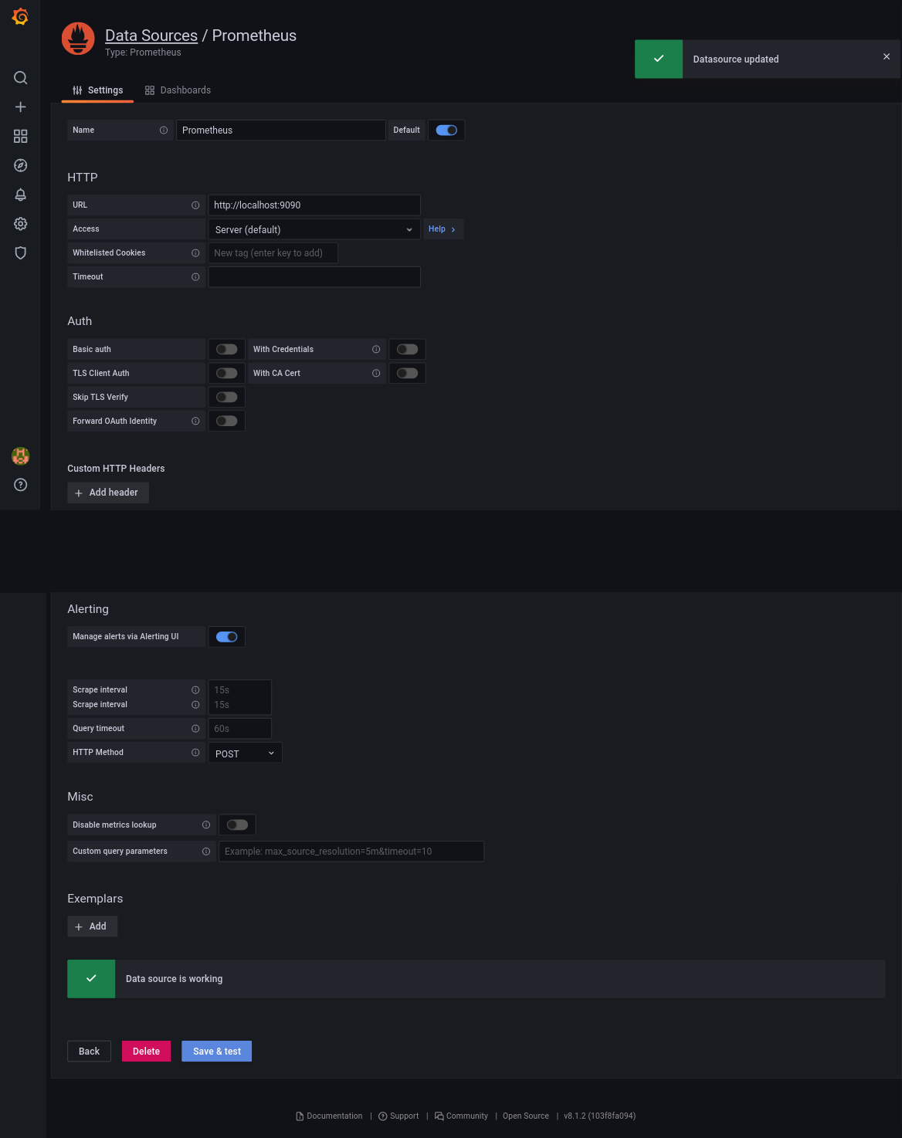
Task: Enable Basic auth switch
Action: [x=227, y=350]
